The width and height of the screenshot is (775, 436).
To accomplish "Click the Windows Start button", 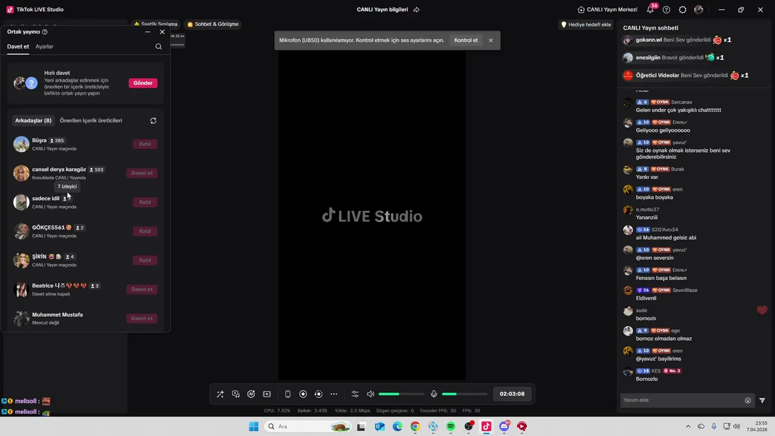I will (254, 426).
